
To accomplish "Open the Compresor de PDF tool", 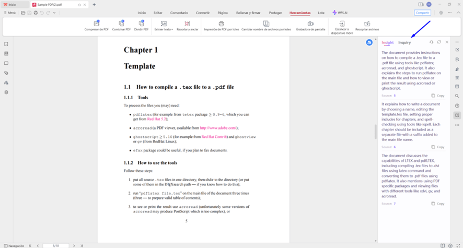I will (97, 26).
